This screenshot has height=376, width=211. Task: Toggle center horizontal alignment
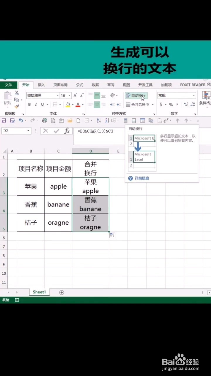[97, 105]
